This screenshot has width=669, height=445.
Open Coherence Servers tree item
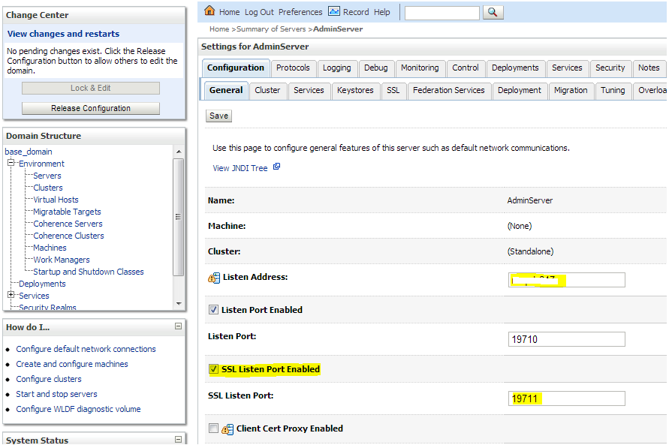(x=68, y=224)
